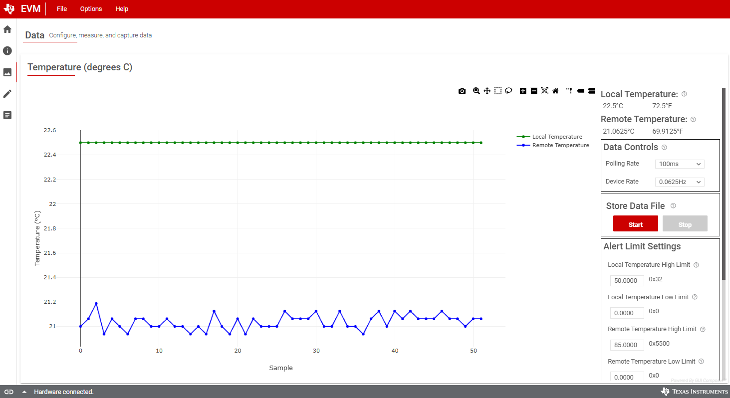The image size is (730, 398).
Task: Zoom out using the minus icon
Action: click(x=534, y=91)
